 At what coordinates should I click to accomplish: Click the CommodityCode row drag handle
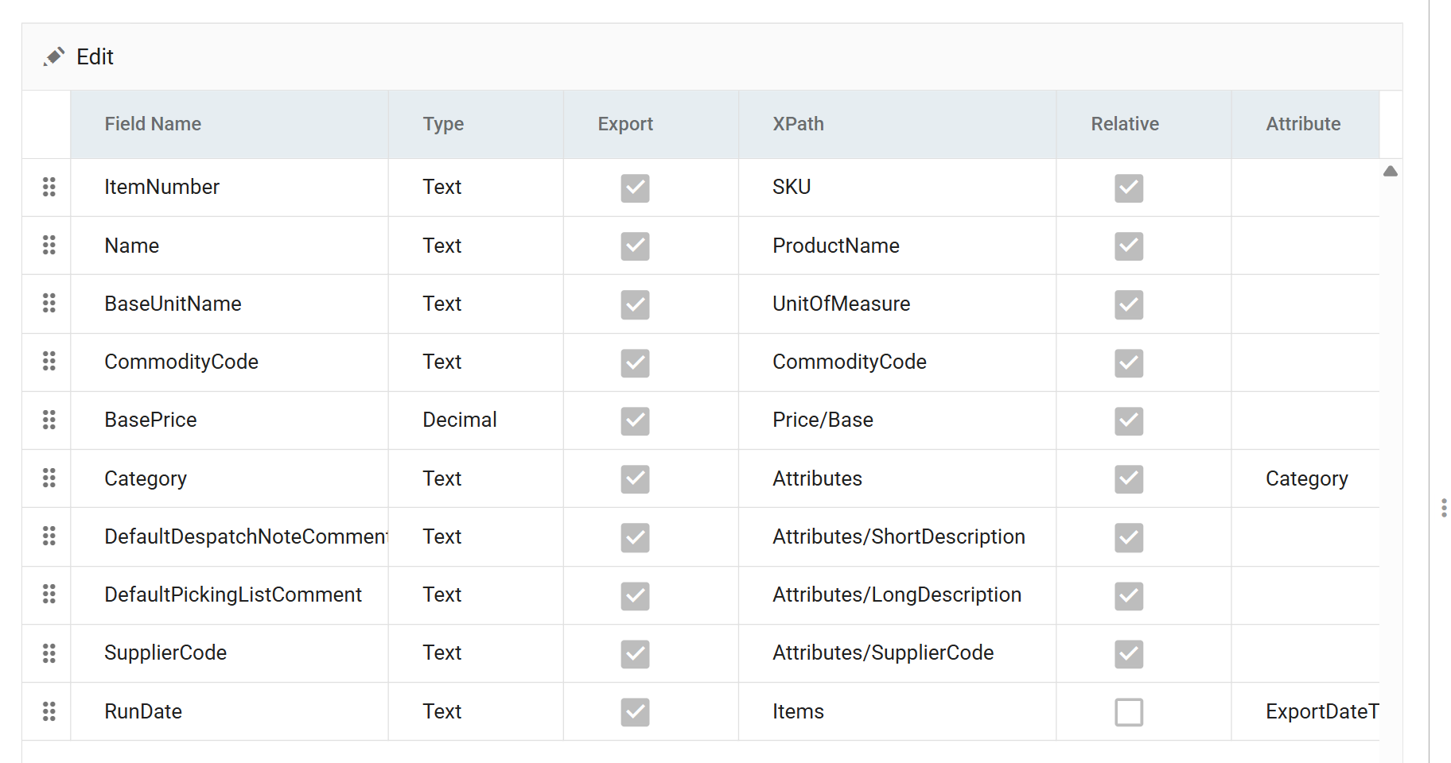(x=49, y=361)
